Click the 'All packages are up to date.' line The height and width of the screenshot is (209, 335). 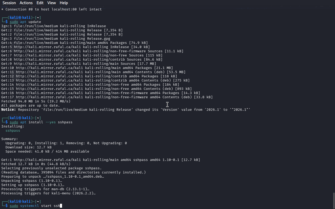point(31,106)
